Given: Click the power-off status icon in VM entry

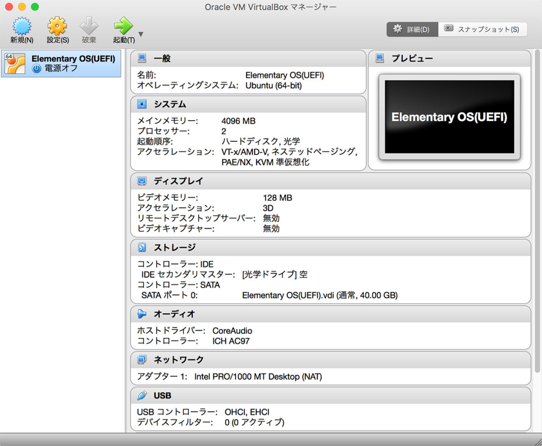Looking at the screenshot, I should (x=37, y=69).
